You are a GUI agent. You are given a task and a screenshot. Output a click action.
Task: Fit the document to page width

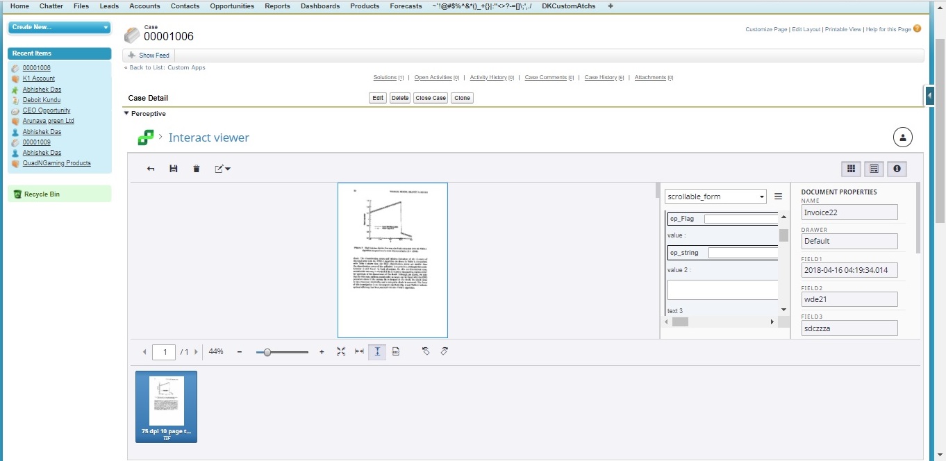tap(359, 351)
